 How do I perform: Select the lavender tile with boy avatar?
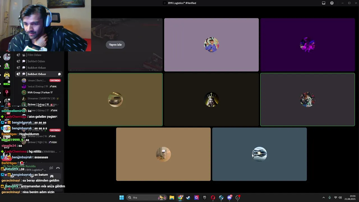pos(211,45)
